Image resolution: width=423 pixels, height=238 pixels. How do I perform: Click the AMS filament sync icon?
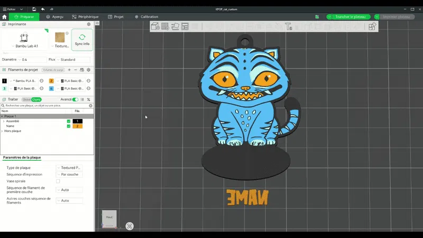[82, 70]
